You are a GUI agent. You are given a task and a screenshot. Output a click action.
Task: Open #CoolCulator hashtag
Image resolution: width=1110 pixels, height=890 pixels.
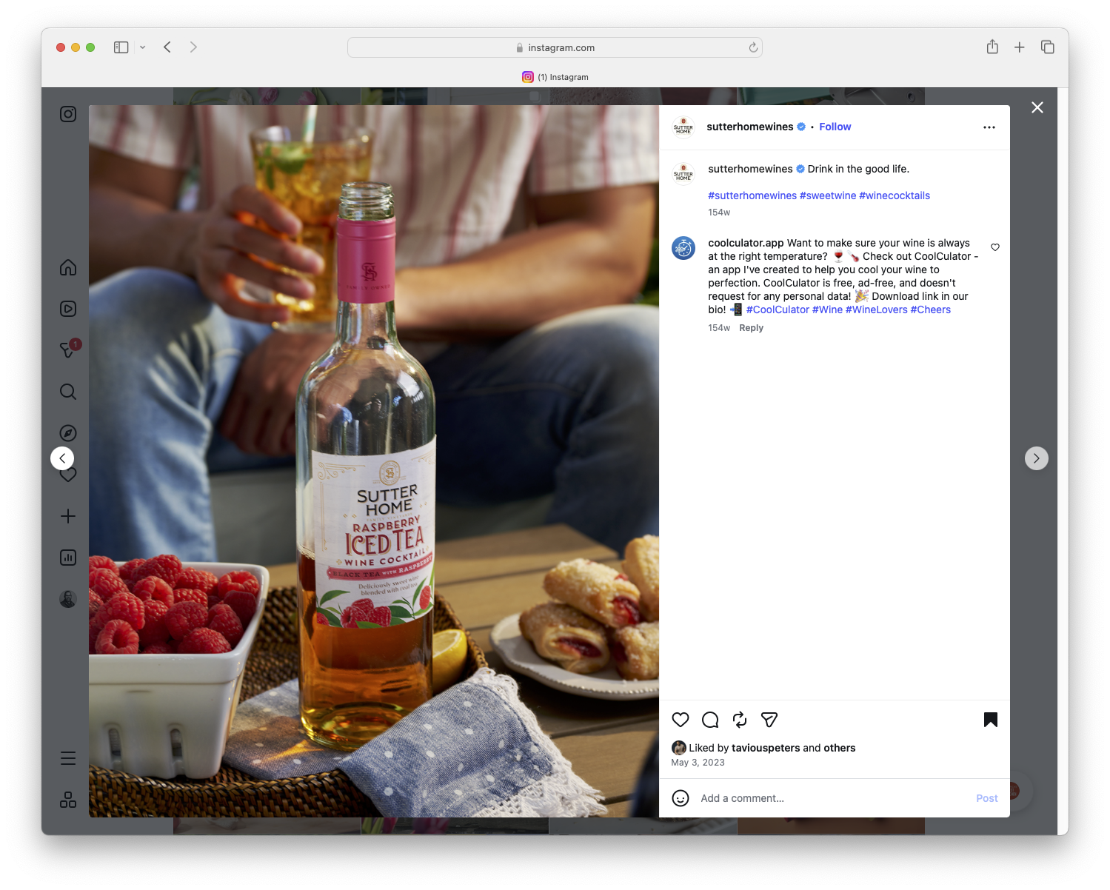click(x=778, y=310)
